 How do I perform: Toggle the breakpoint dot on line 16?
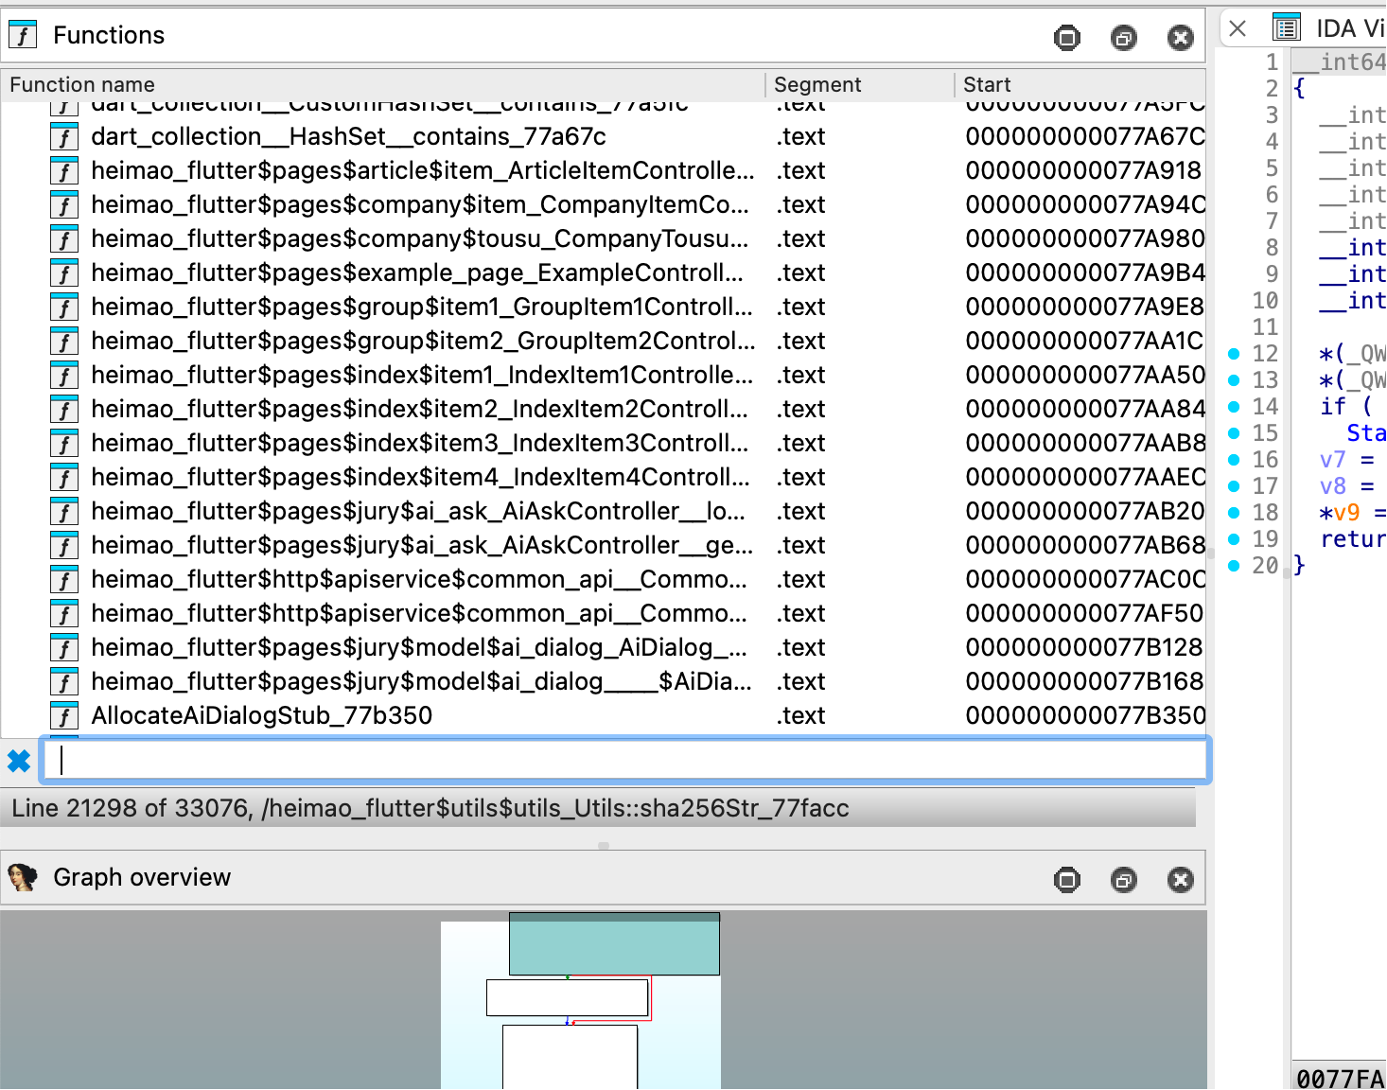(1234, 460)
